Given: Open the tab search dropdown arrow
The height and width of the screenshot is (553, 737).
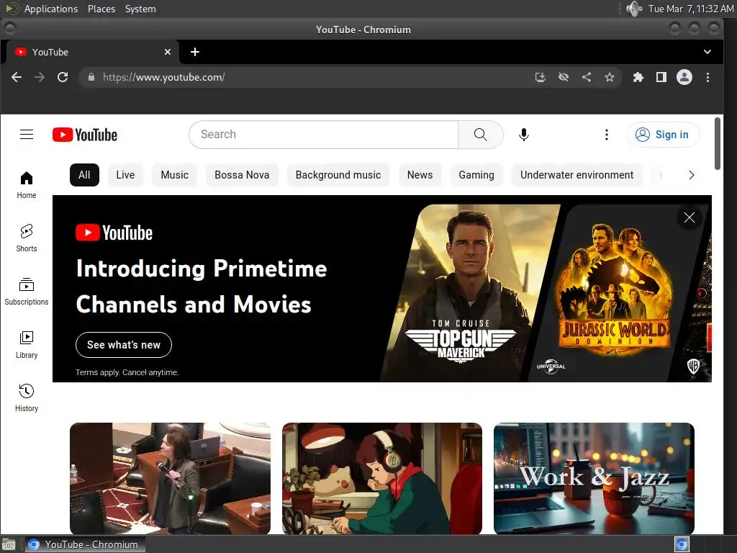Looking at the screenshot, I should click(x=707, y=52).
